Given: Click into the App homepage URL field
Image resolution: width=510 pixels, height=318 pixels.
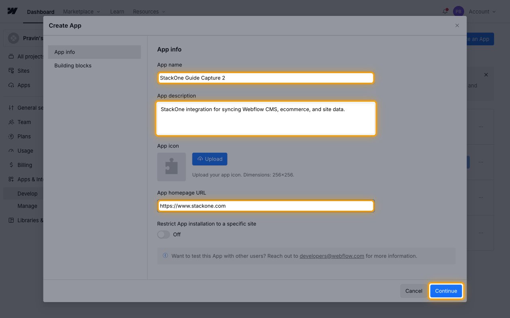Looking at the screenshot, I should (x=266, y=206).
